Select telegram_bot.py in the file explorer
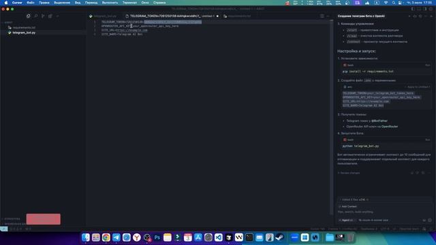The image size is (436, 245). (x=24, y=33)
